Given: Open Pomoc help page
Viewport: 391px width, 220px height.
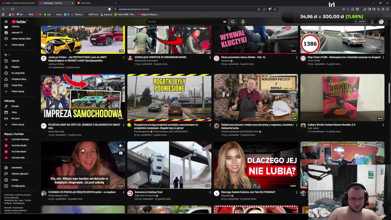Looking at the screenshot, I should click(x=15, y=180).
